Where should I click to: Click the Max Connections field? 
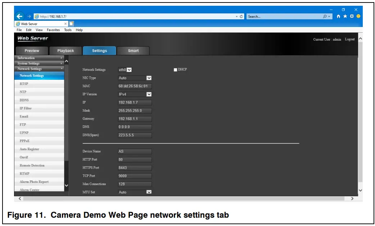pos(135,184)
